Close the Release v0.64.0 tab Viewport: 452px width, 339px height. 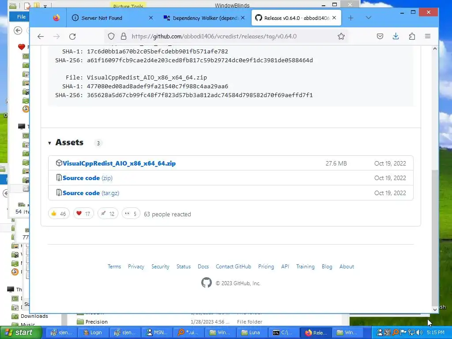pos(334,18)
